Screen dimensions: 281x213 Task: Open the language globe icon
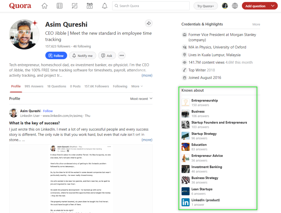(x=235, y=6)
